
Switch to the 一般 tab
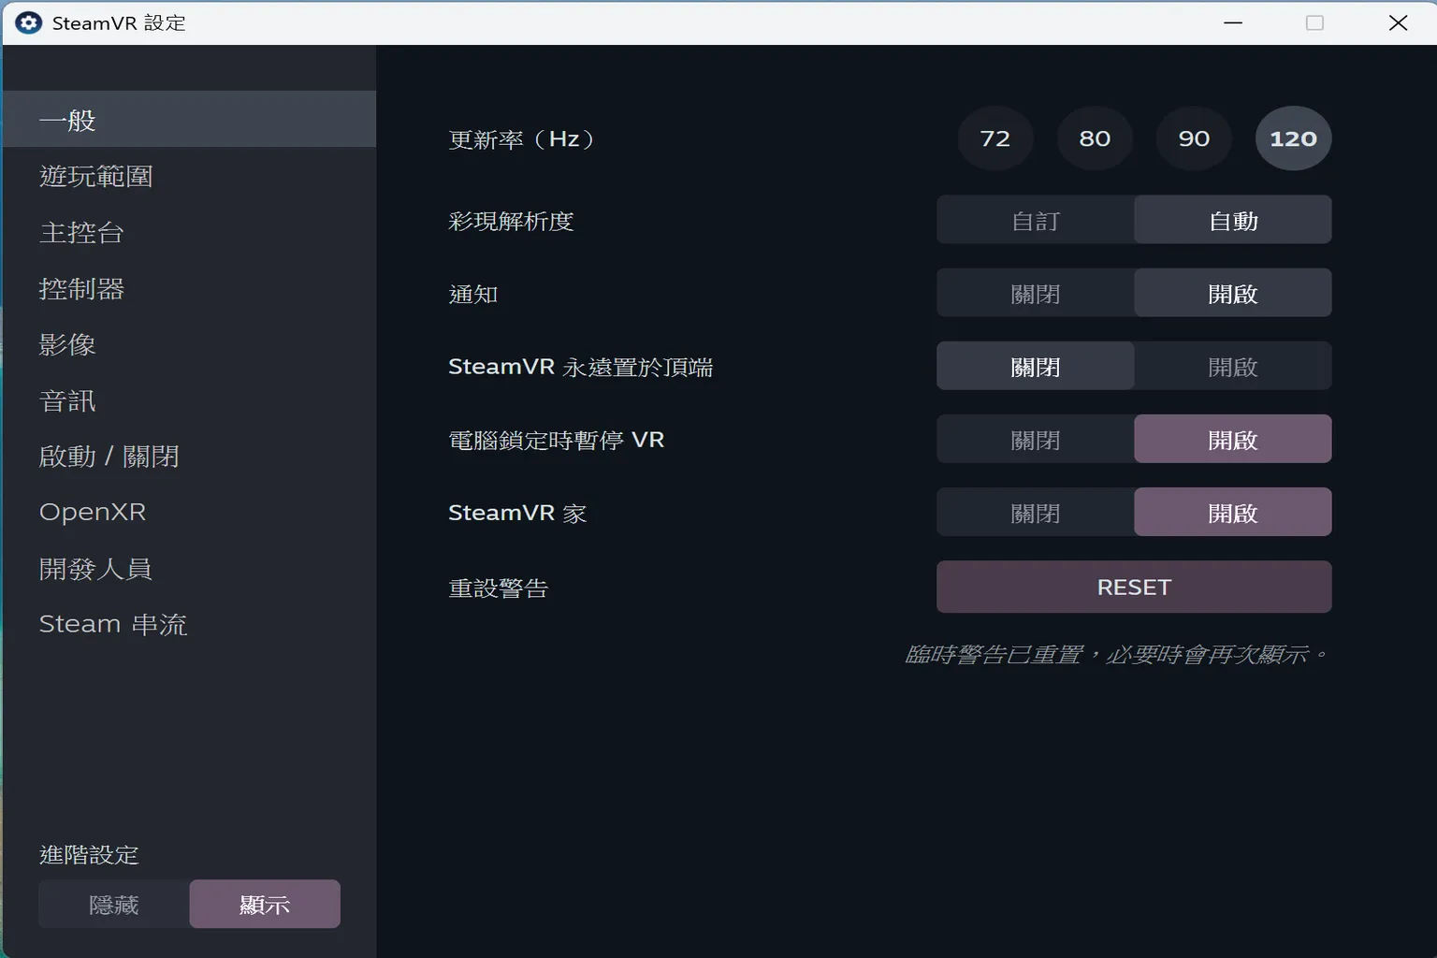point(65,120)
